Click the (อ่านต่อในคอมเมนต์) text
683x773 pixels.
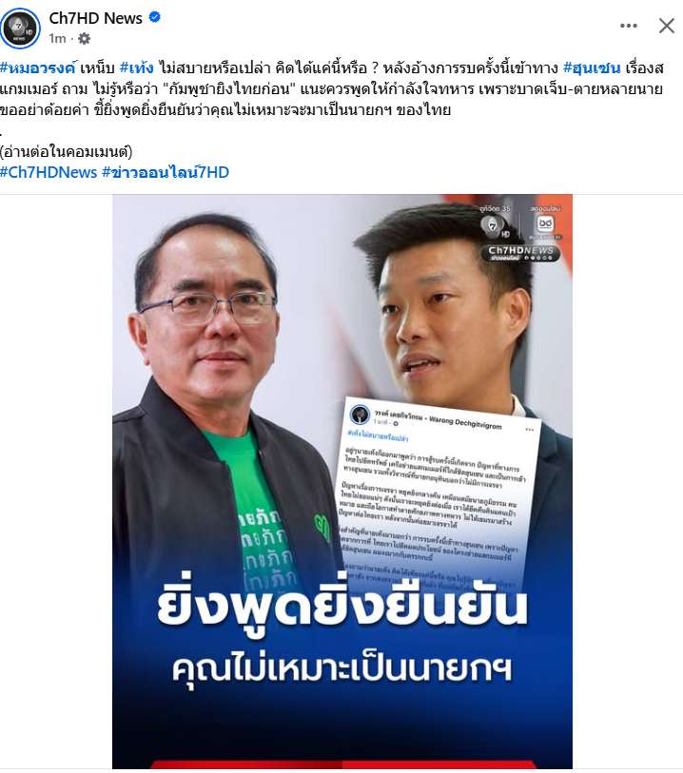(x=66, y=151)
